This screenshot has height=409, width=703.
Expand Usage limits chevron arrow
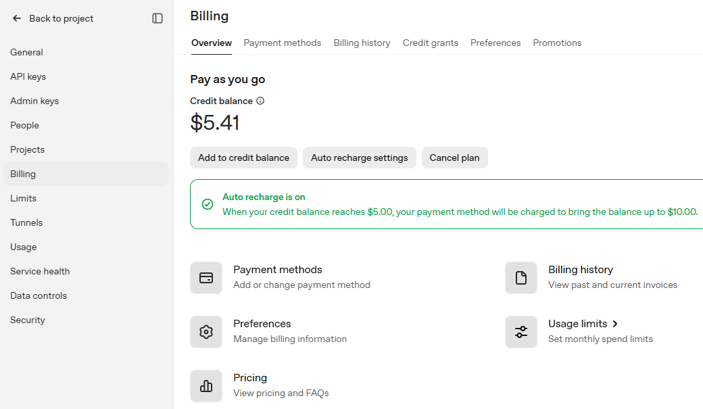(615, 324)
